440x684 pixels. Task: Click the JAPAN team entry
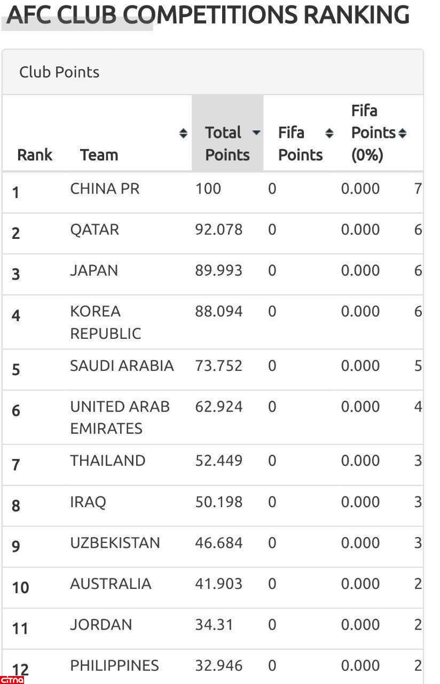[94, 270]
